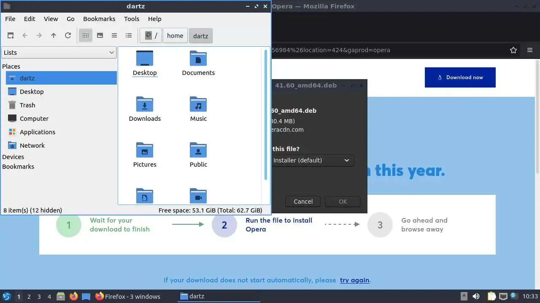Reload the current folder view
This screenshot has height=303, width=540.
(x=68, y=36)
